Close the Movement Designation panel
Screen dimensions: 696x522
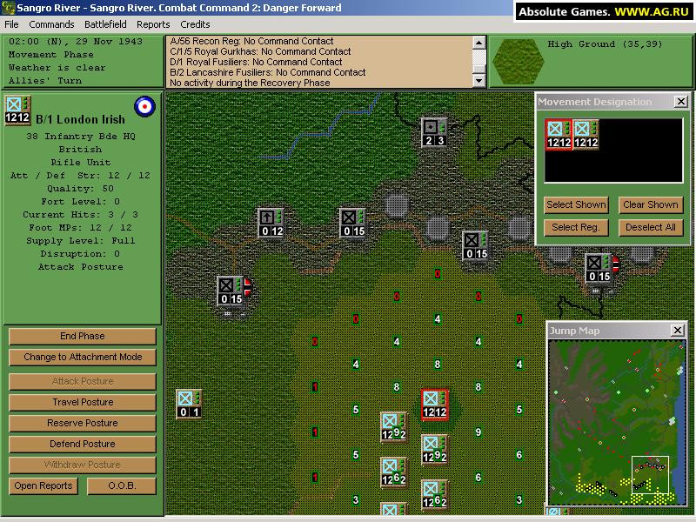(x=681, y=102)
